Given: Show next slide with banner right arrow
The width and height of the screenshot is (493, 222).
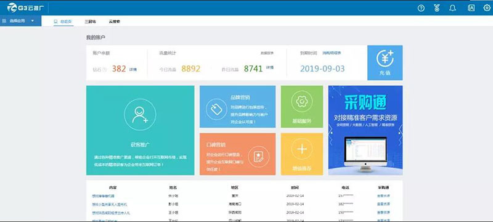Looking at the screenshot, I should coord(400,133).
